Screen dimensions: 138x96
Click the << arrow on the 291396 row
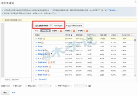tap(36, 71)
